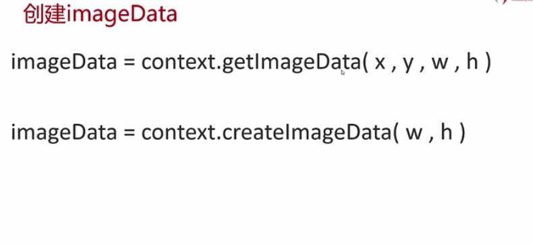Click the y parameter in getImageData

409,65
